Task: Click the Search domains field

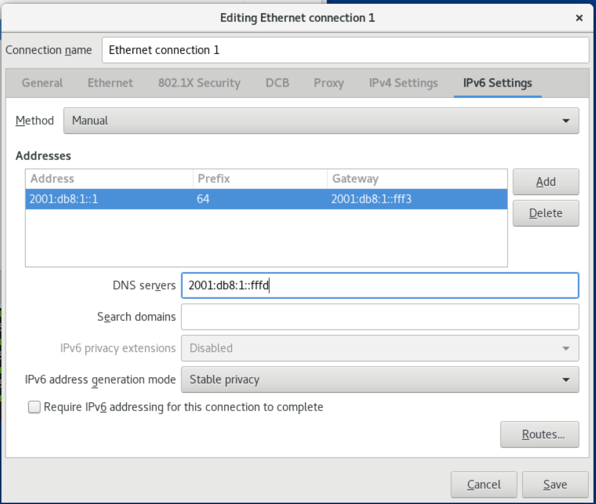Action: (380, 317)
